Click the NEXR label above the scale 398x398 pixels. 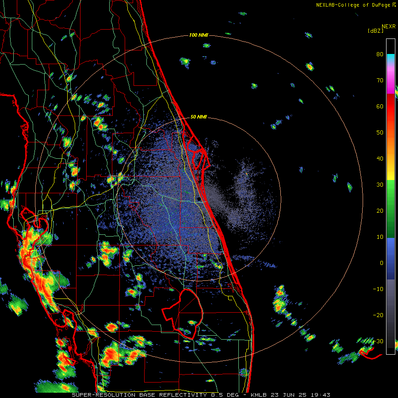389,27
